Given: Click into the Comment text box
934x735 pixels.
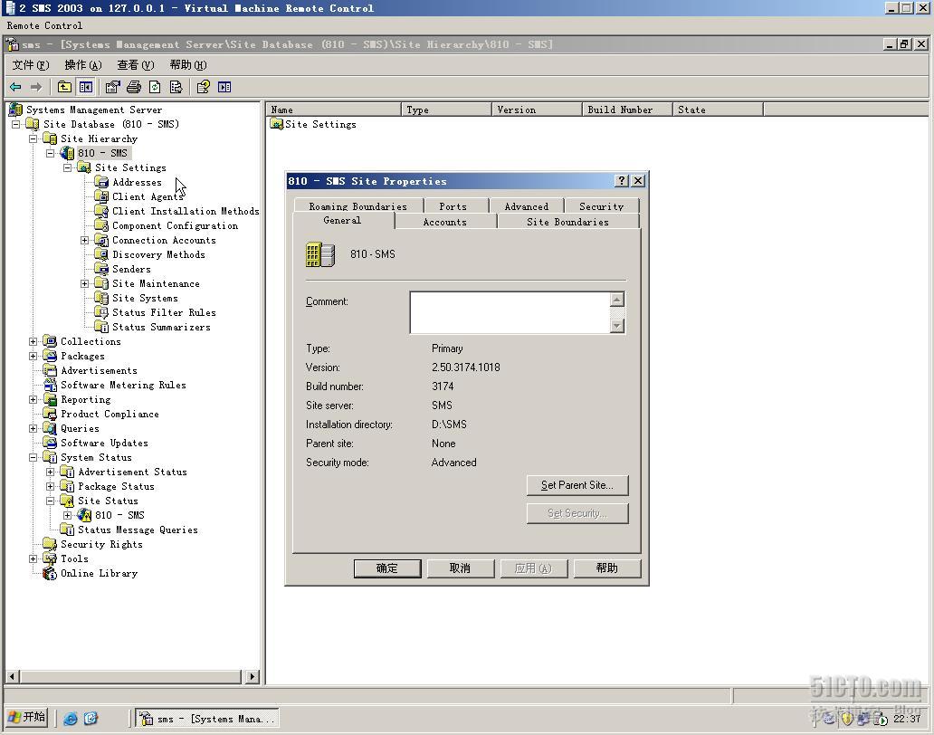Looking at the screenshot, I should click(510, 312).
